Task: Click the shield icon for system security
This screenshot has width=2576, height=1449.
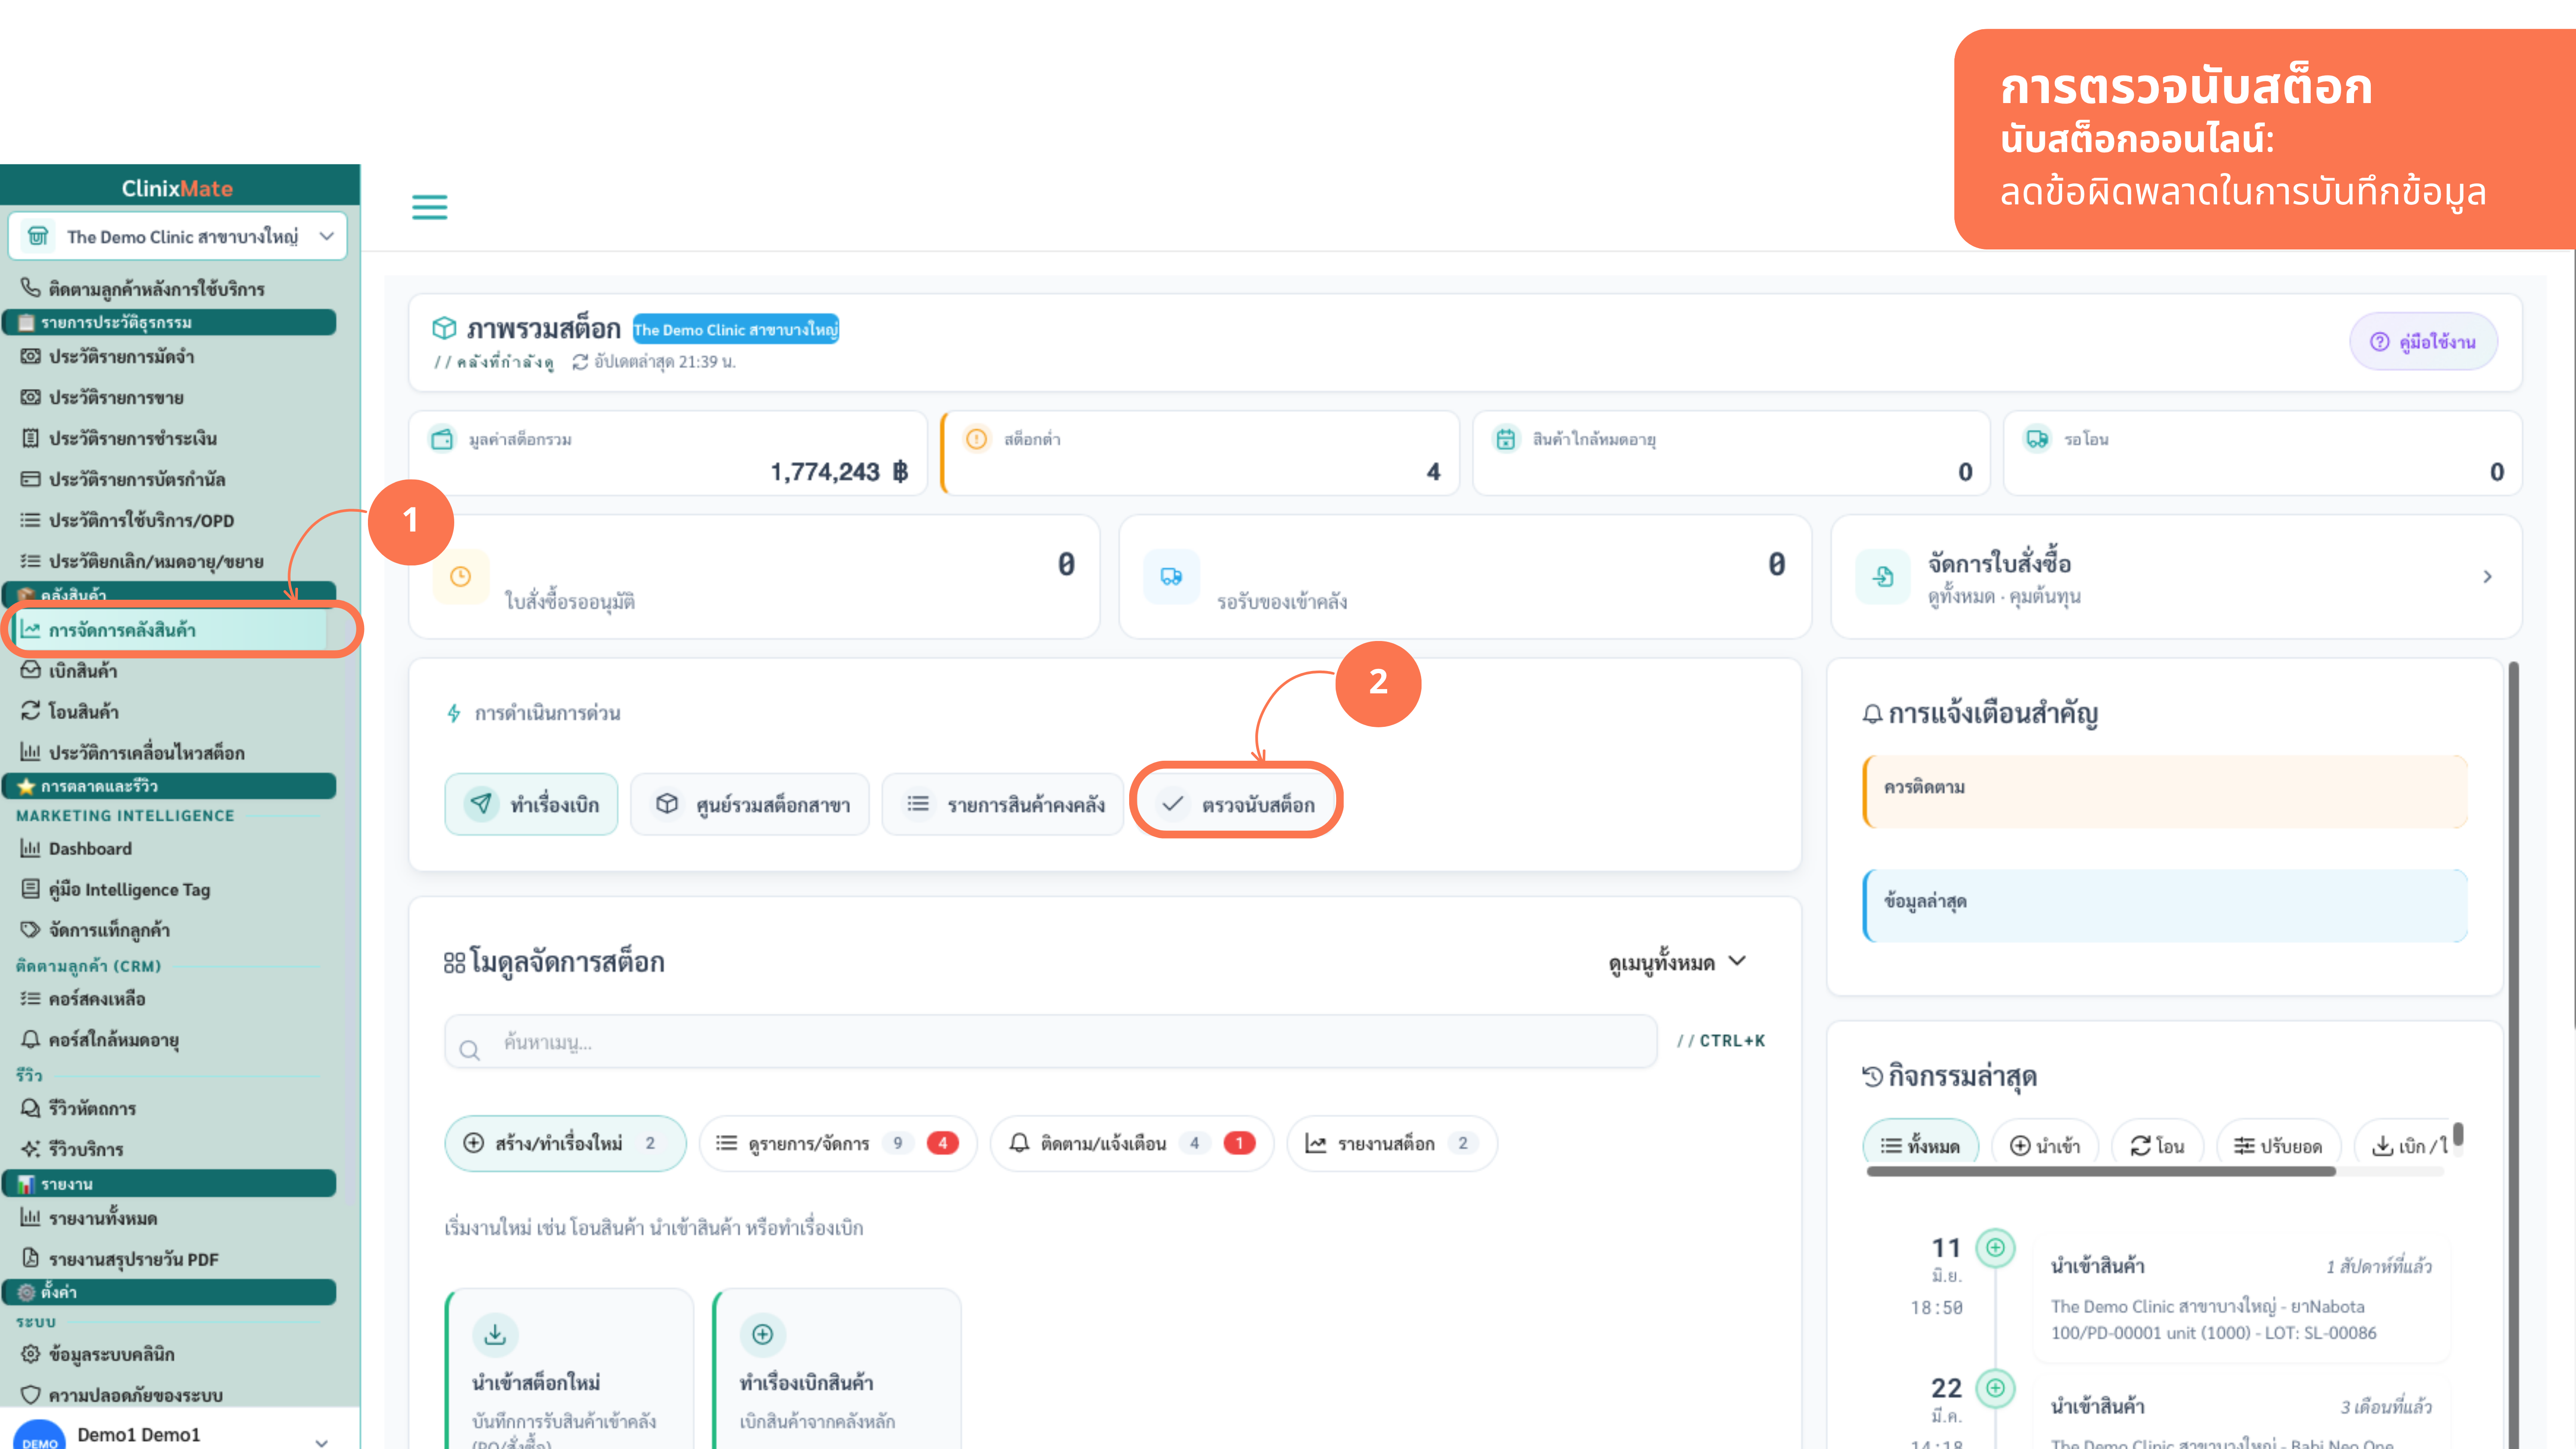Action: [x=31, y=1394]
